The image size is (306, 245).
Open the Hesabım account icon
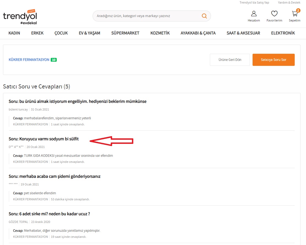point(254,14)
